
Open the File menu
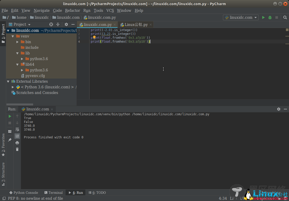5,11
